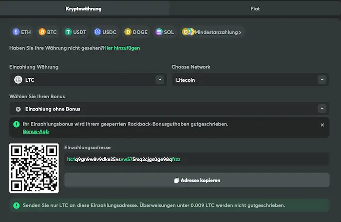
Task: Open the Bonus-Agb link
Action: pos(36,131)
